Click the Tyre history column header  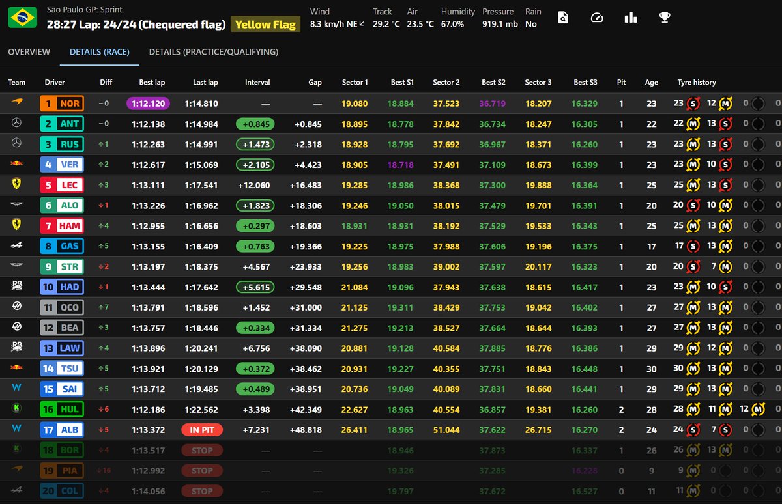click(x=697, y=82)
